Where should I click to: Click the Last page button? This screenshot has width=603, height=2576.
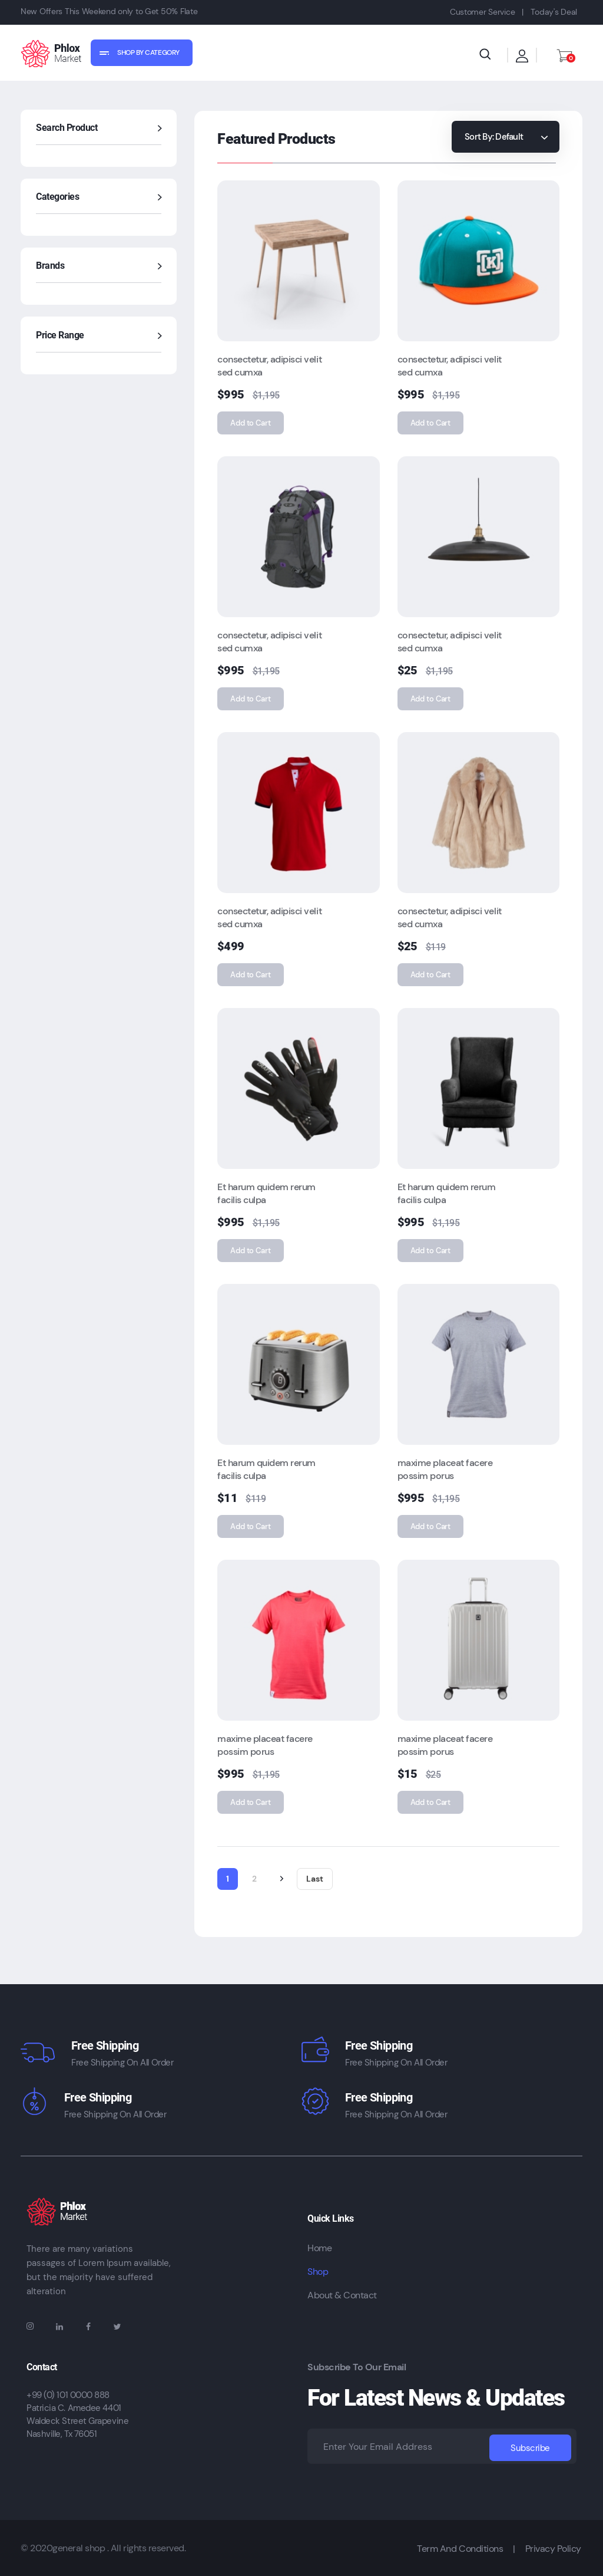click(x=314, y=1878)
